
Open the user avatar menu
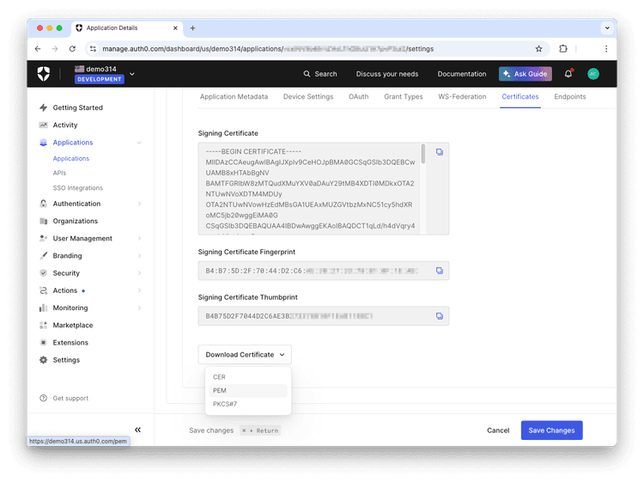(x=592, y=74)
